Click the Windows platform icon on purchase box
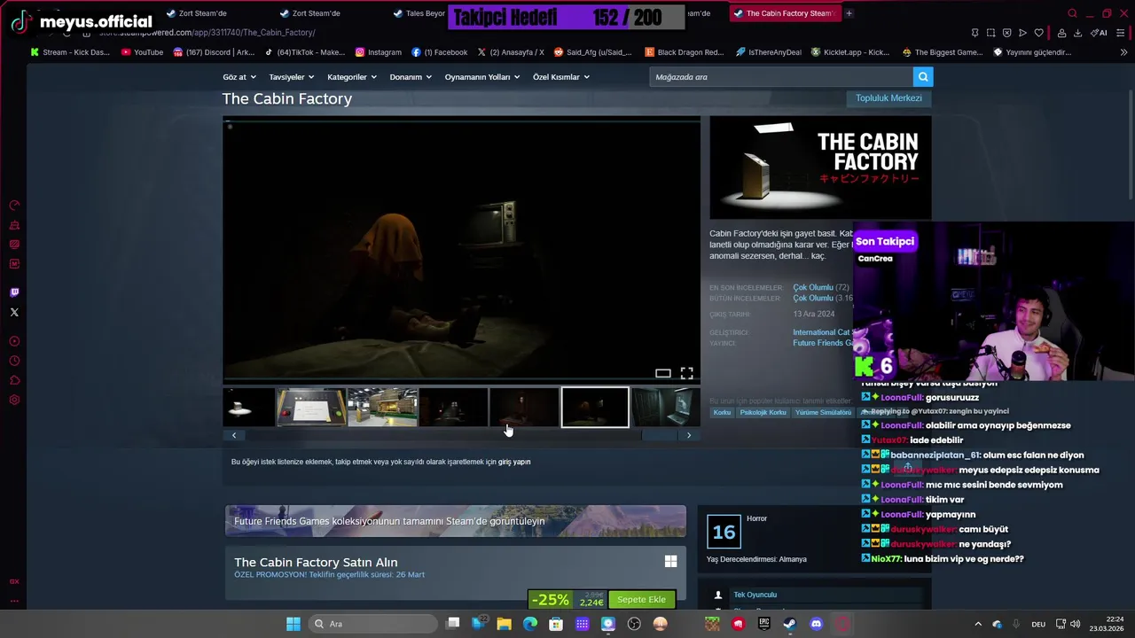The height and width of the screenshot is (638, 1135). point(671,561)
